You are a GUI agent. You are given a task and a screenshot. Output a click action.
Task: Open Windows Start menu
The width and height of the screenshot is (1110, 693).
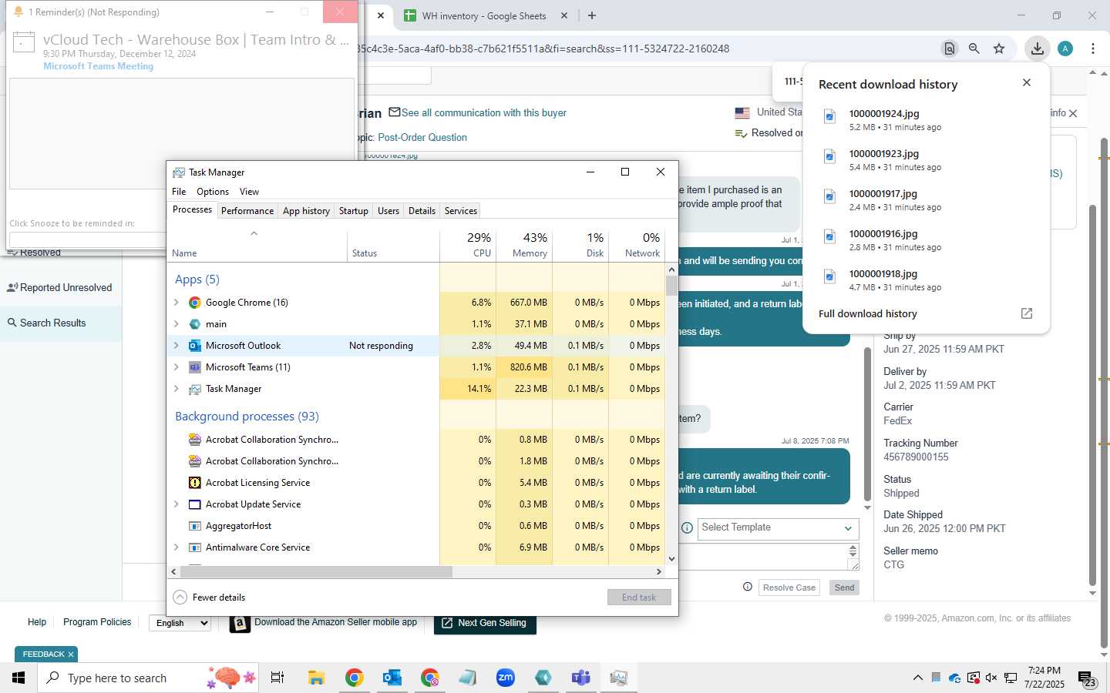[x=18, y=678]
